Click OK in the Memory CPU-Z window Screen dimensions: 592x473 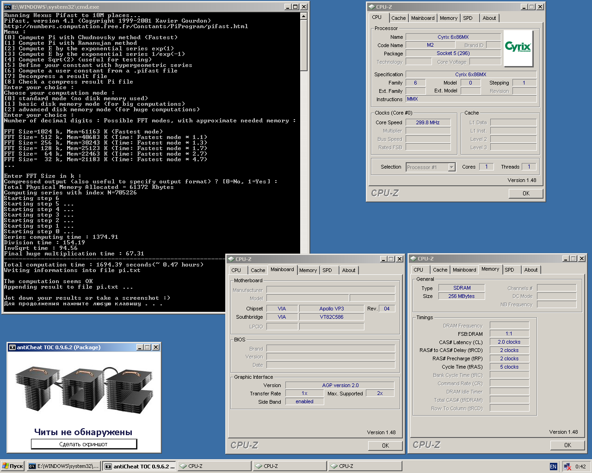coord(567,445)
